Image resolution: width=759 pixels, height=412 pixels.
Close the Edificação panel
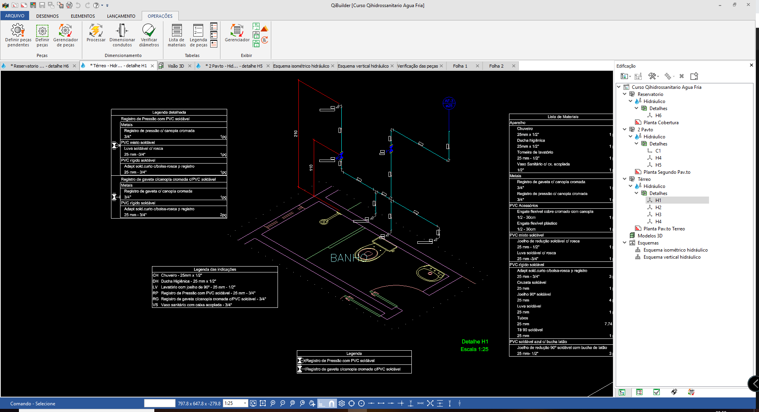(751, 65)
